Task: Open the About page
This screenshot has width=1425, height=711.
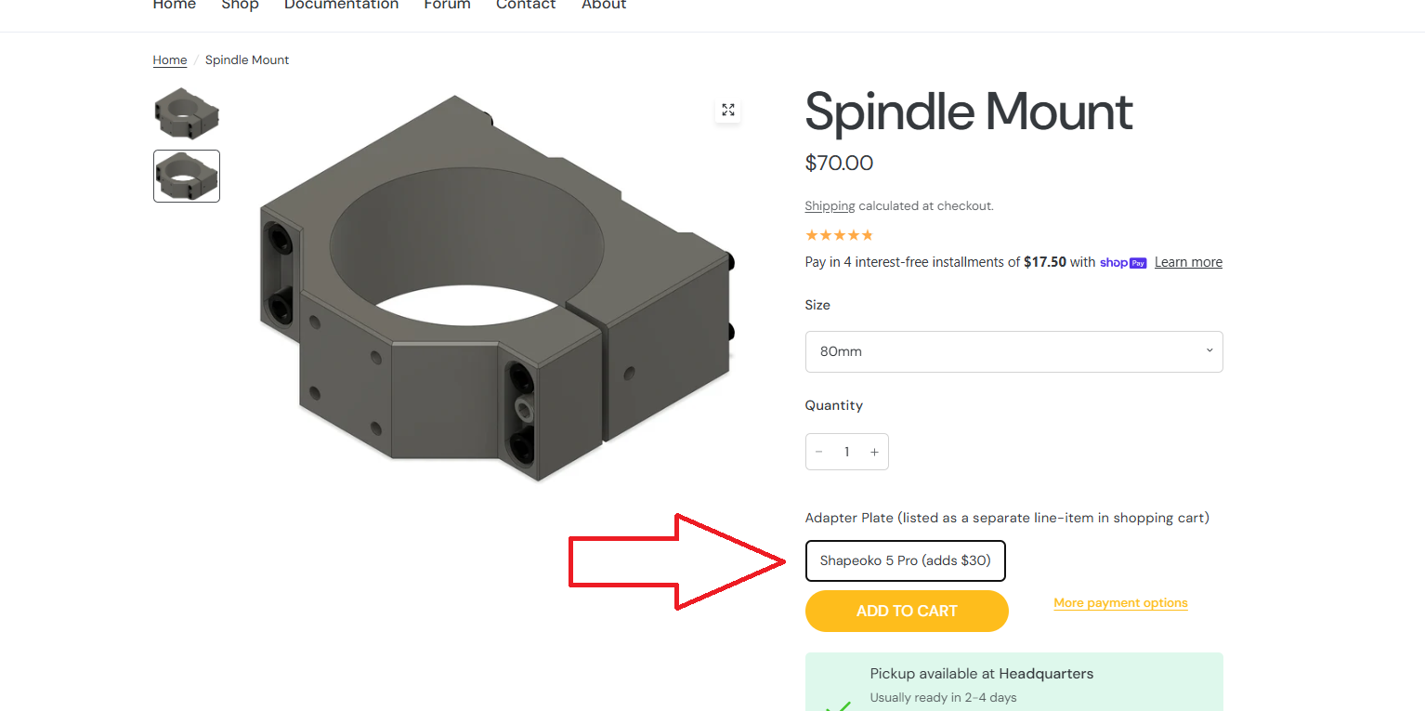Action: (x=604, y=6)
